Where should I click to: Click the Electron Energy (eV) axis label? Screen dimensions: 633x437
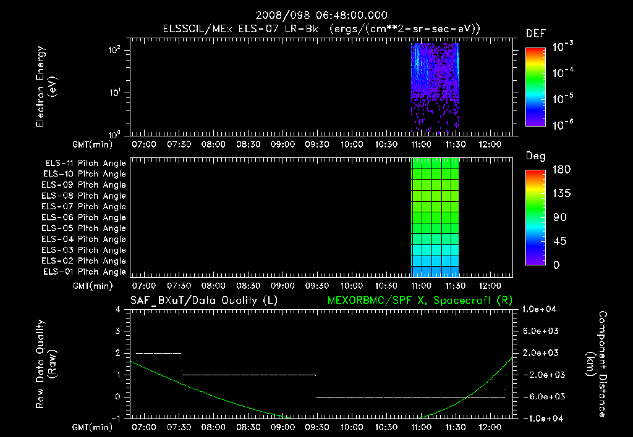(x=46, y=86)
